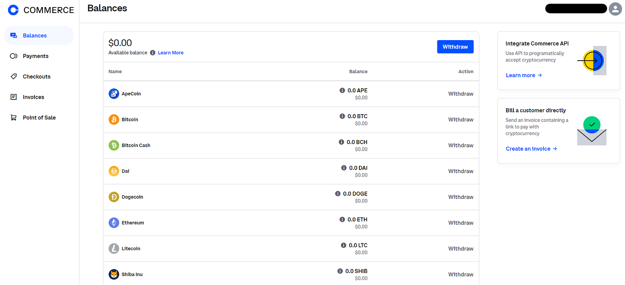This screenshot has width=625, height=285.
Task: Click the redacted account name bar
Action: 576,8
